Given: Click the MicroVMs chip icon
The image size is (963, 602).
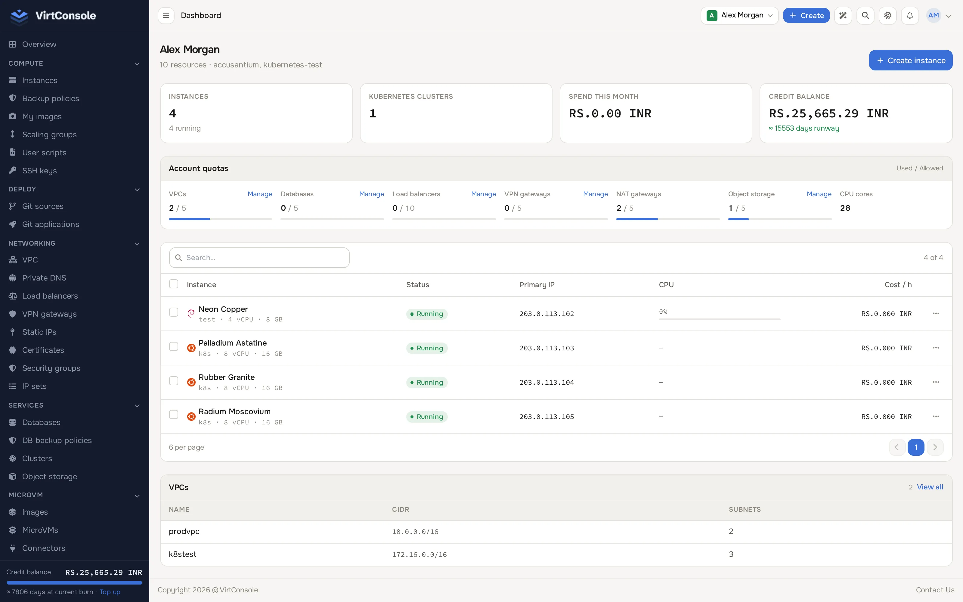Looking at the screenshot, I should pos(13,530).
